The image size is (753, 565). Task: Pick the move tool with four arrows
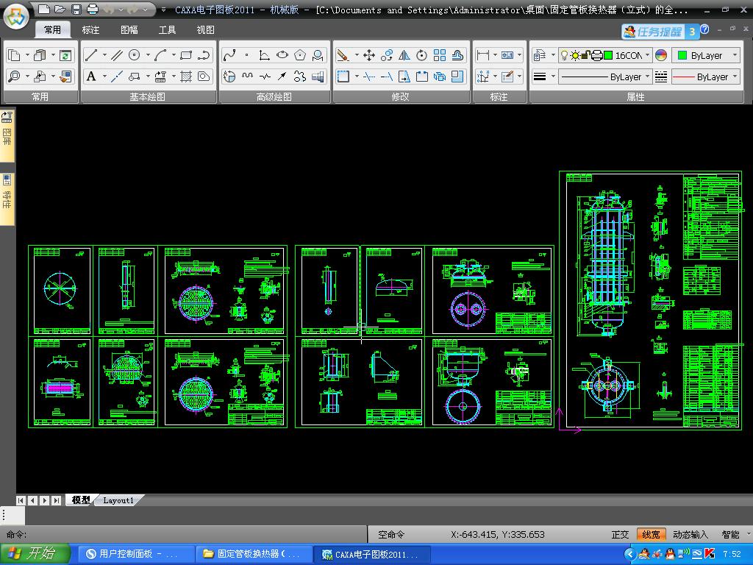[x=369, y=55]
